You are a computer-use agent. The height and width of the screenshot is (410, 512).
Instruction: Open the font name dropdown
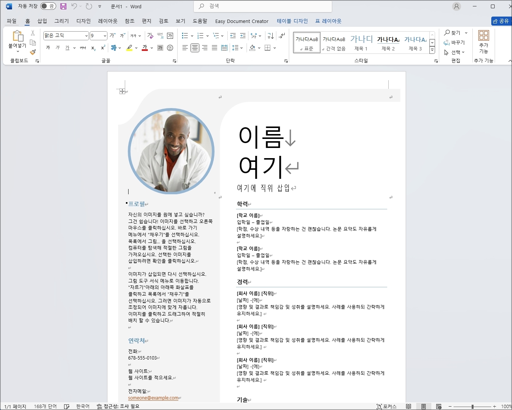[x=86, y=36]
